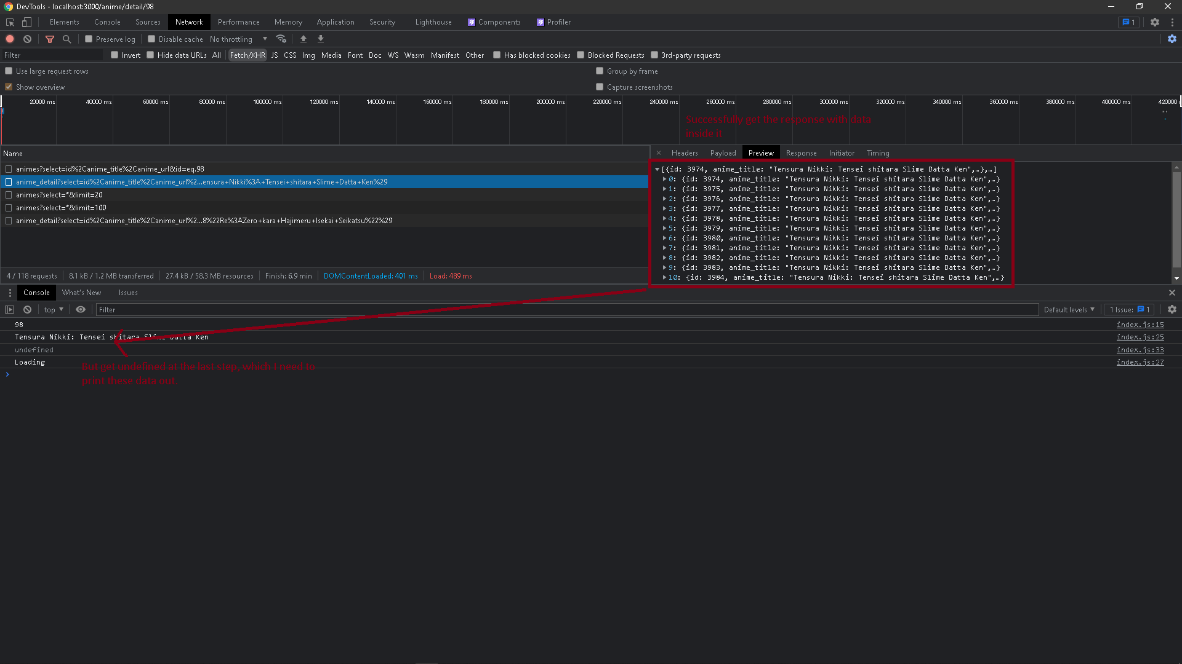The height and width of the screenshot is (664, 1182).
Task: Clear the network log
Action: point(27,39)
